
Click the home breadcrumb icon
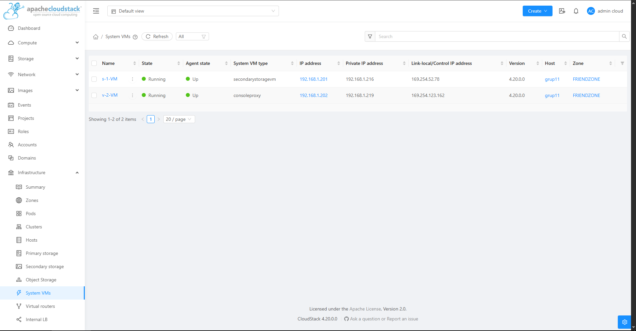[96, 37]
